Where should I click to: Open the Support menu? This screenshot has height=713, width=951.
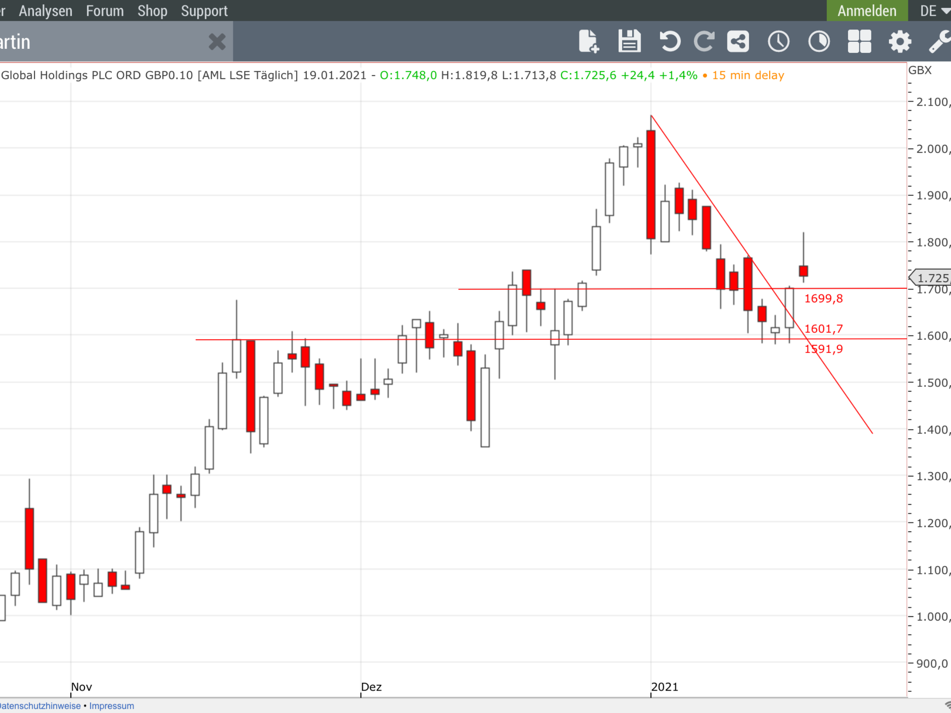point(204,11)
